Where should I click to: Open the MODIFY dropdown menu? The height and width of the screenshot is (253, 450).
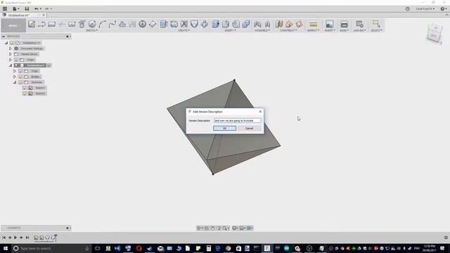230,30
